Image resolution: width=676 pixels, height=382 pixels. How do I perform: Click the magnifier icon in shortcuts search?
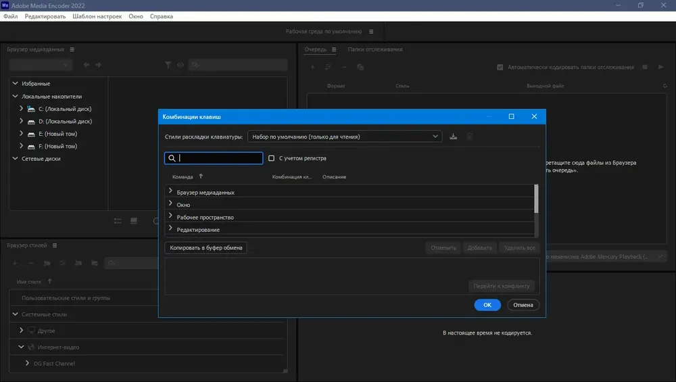(x=172, y=158)
